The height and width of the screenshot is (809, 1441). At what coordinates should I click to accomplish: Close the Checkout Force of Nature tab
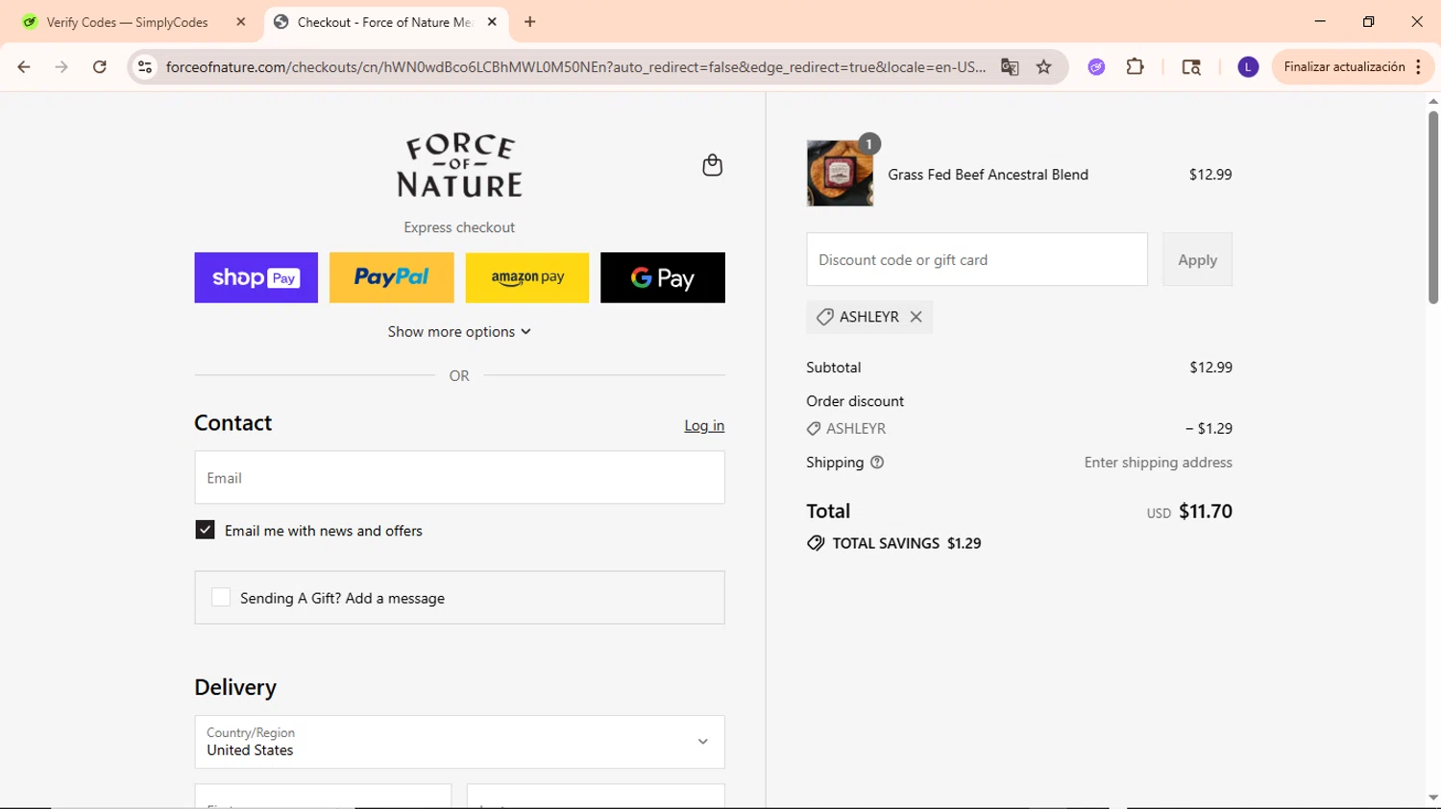(x=492, y=22)
